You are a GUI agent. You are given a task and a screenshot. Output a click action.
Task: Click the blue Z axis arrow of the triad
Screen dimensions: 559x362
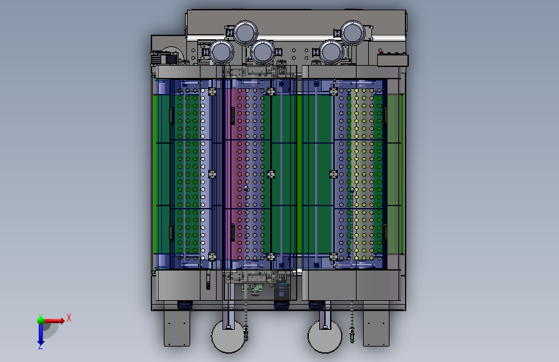(41, 334)
